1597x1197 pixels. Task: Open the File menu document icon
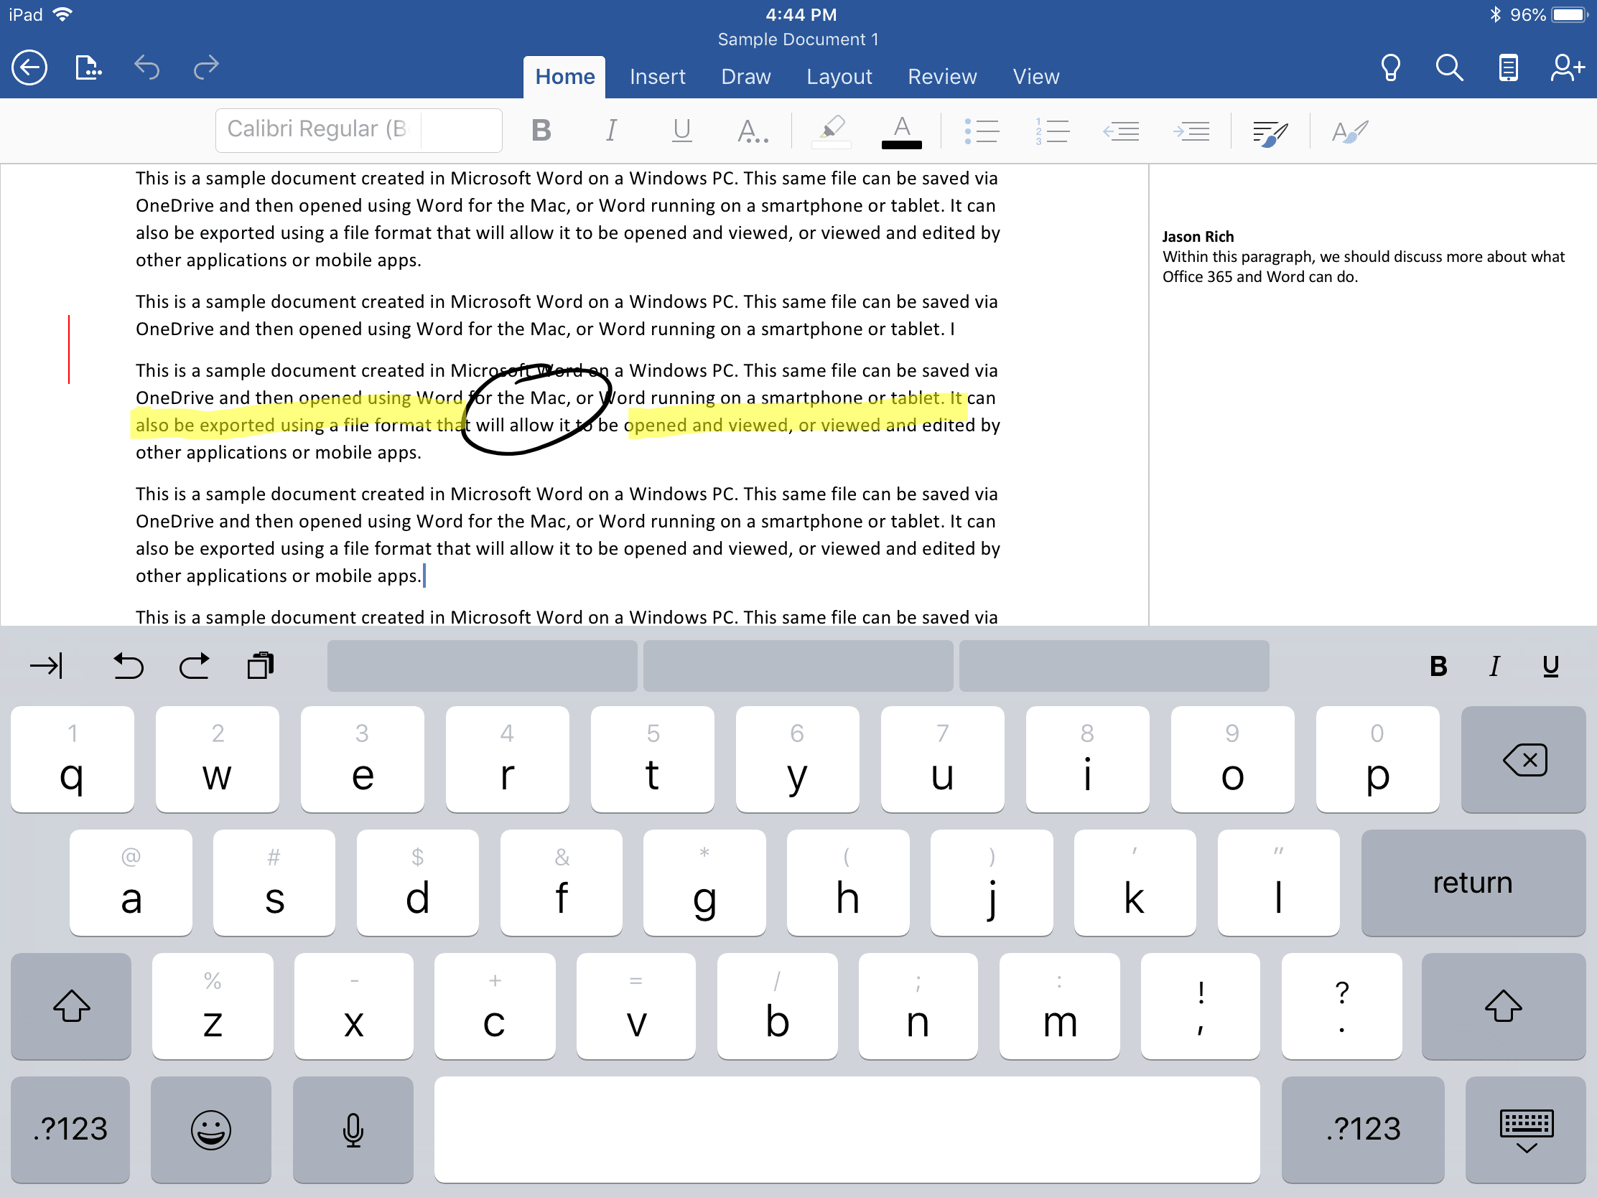coord(88,69)
